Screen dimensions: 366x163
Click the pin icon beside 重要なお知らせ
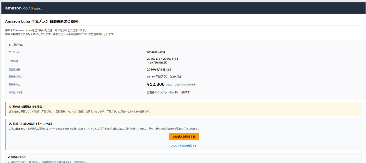coord(9,157)
